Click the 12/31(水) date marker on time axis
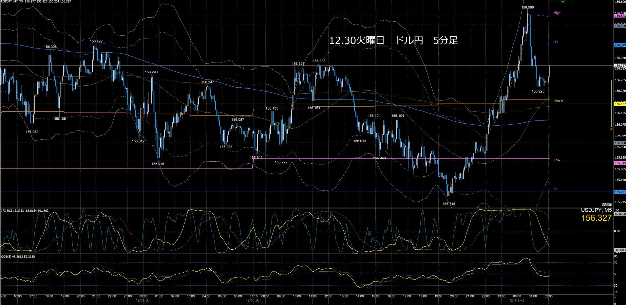The width and height of the screenshot is (626, 305). point(517,300)
